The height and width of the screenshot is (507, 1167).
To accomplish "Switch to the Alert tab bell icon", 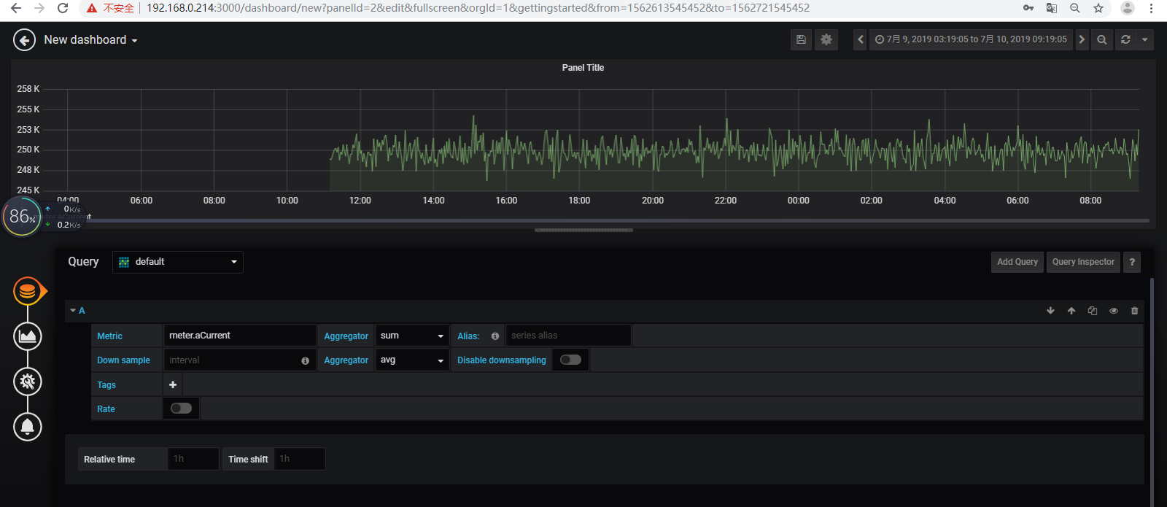I will (x=28, y=427).
